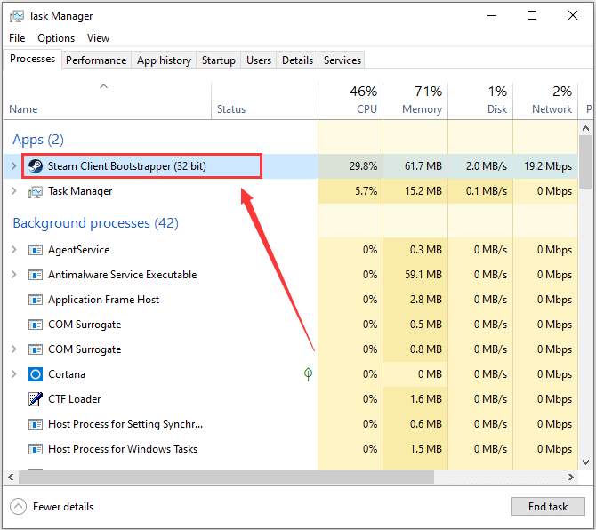Select the Task Manager process name
Screen dimensions: 596x530
[x=80, y=191]
